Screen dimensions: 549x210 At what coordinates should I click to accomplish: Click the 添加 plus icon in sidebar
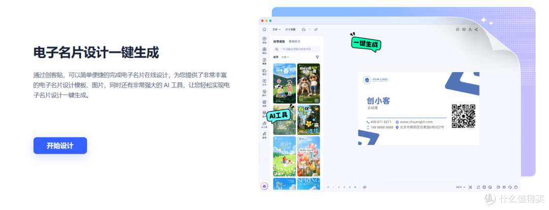coord(264,40)
